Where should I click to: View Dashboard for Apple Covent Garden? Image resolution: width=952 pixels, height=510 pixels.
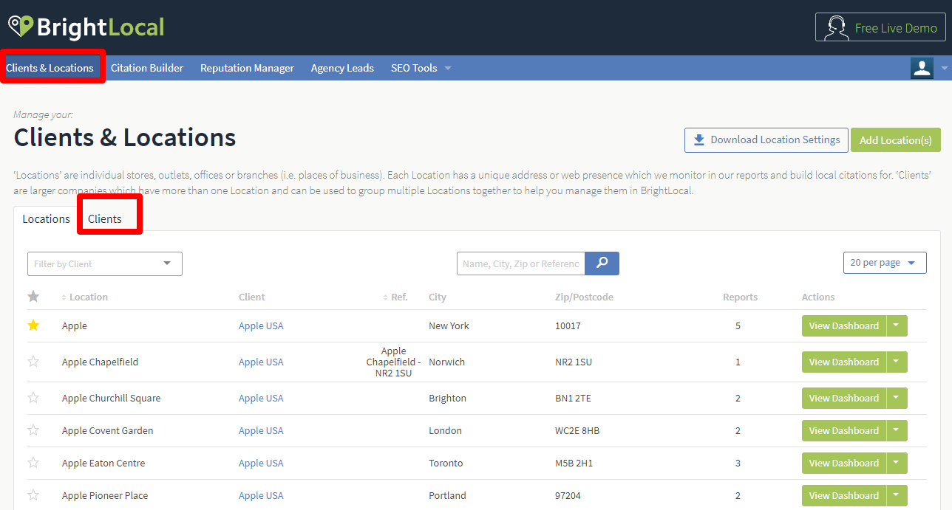tap(844, 430)
